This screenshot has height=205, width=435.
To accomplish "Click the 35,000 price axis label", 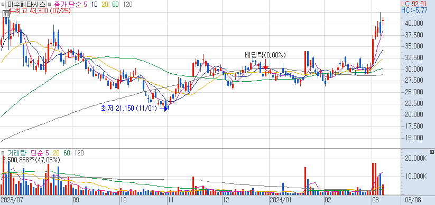I will 414,46.
